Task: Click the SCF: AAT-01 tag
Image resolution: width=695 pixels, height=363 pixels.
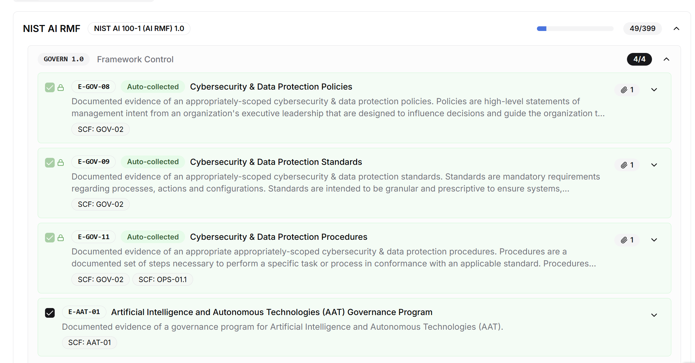Action: click(x=89, y=342)
